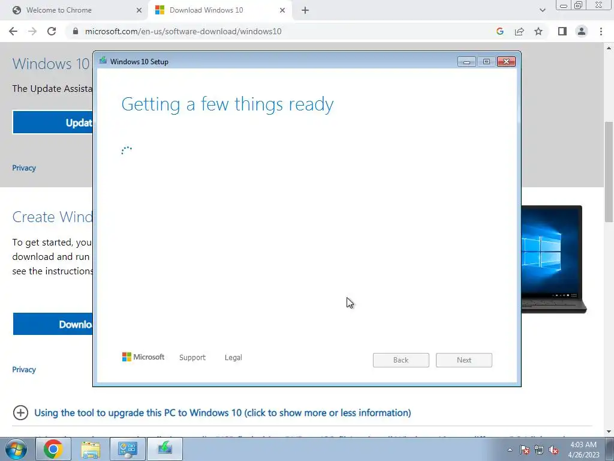Minimize the Windows 10 Setup dialog
Image resolution: width=614 pixels, height=461 pixels.
click(466, 62)
